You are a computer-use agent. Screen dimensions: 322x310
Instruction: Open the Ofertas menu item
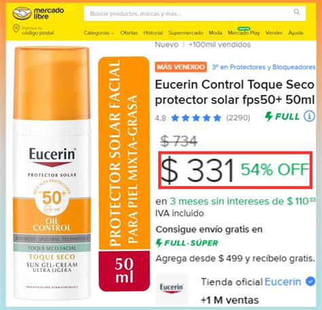[x=129, y=33]
